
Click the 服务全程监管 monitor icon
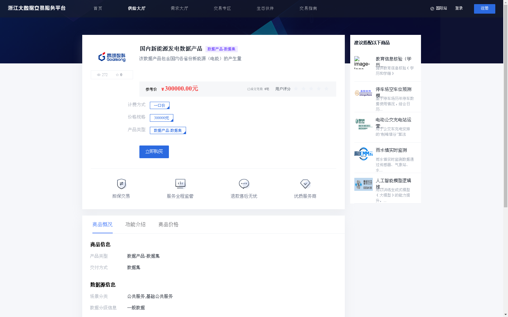(180, 184)
